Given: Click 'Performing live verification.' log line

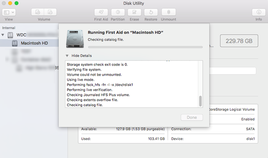Looking at the screenshot, I should tap(90, 90).
